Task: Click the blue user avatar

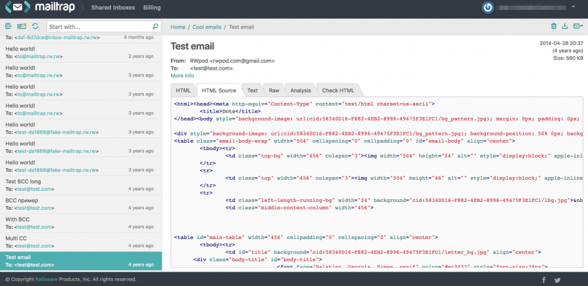Action: click(487, 7)
